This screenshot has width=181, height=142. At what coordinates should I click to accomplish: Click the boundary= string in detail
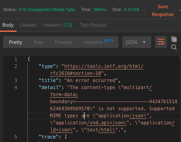pyautogui.click(x=63, y=102)
